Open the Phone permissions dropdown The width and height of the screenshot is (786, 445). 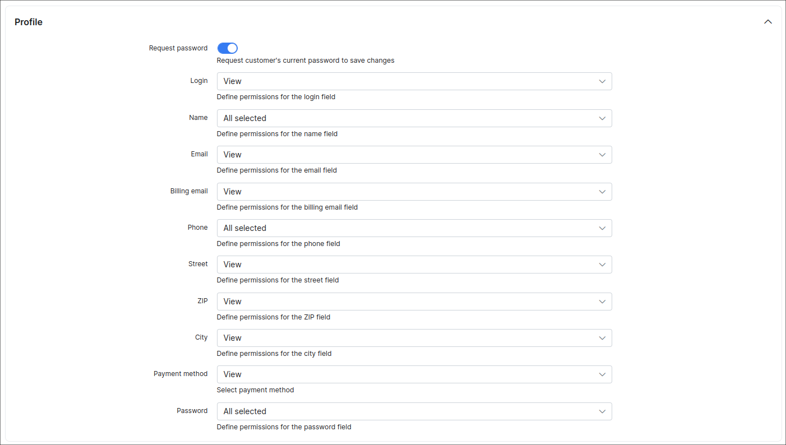pyautogui.click(x=414, y=228)
